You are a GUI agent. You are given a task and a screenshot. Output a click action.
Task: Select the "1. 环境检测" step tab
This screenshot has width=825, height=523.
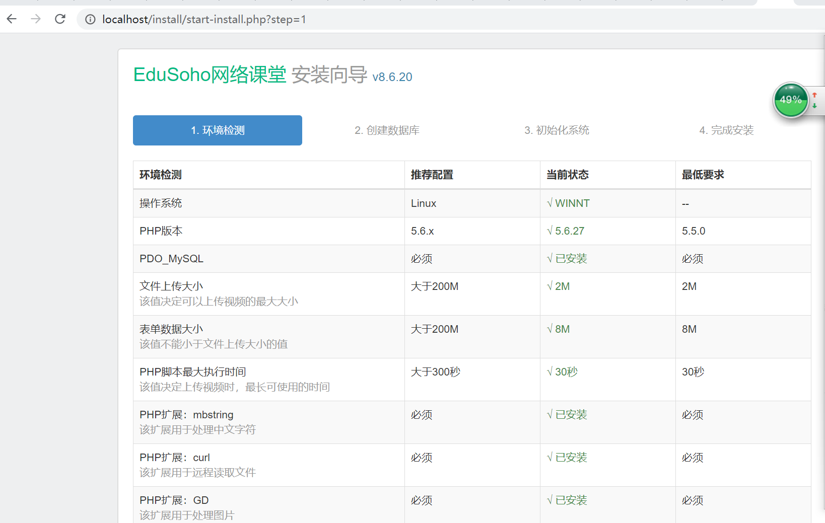[x=218, y=130]
